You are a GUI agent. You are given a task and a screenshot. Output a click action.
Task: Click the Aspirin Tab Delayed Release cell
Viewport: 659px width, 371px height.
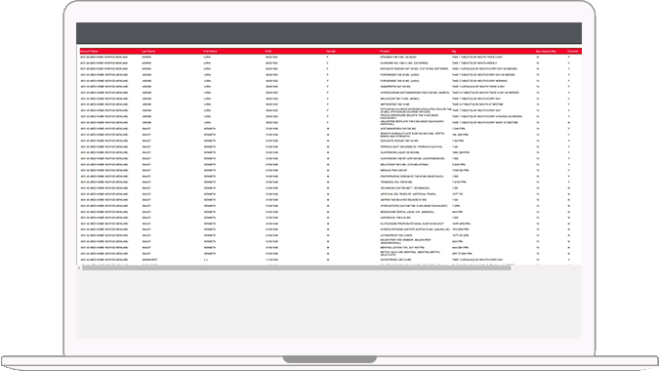(403, 200)
